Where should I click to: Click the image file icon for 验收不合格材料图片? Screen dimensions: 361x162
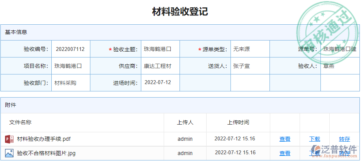9,153
